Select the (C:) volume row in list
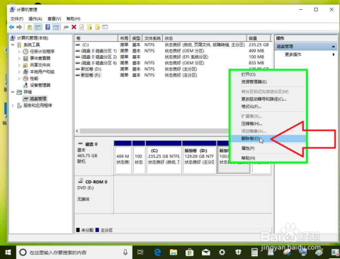340x259 pixels. [173, 45]
